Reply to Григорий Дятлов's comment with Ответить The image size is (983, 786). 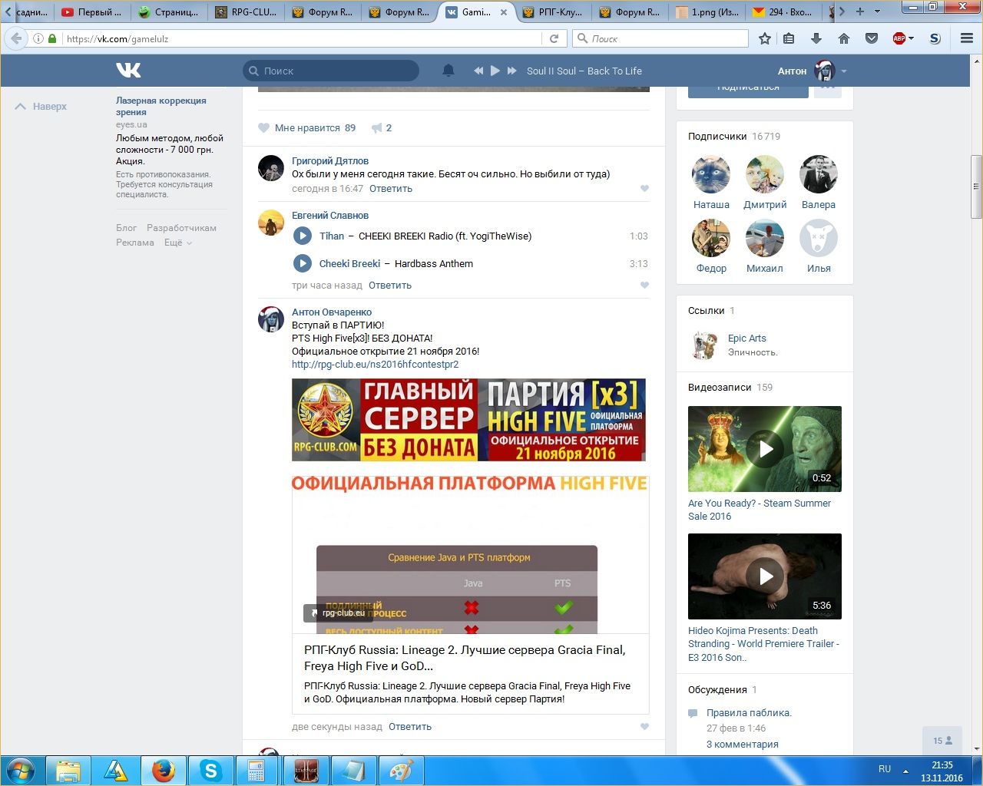(x=391, y=189)
